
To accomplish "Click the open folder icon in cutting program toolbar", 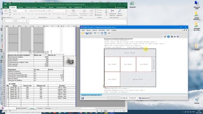I will click(82, 33).
